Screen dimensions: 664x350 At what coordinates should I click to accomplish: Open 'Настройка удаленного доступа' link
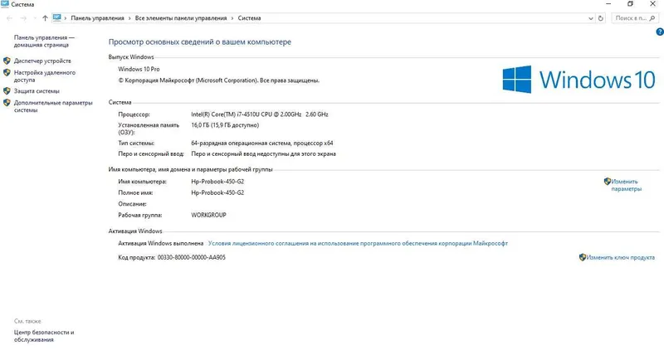[45, 76]
